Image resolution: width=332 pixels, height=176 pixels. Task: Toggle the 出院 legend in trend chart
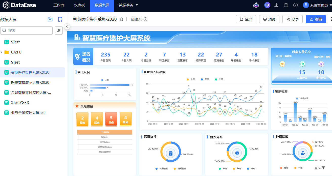tap(219, 79)
